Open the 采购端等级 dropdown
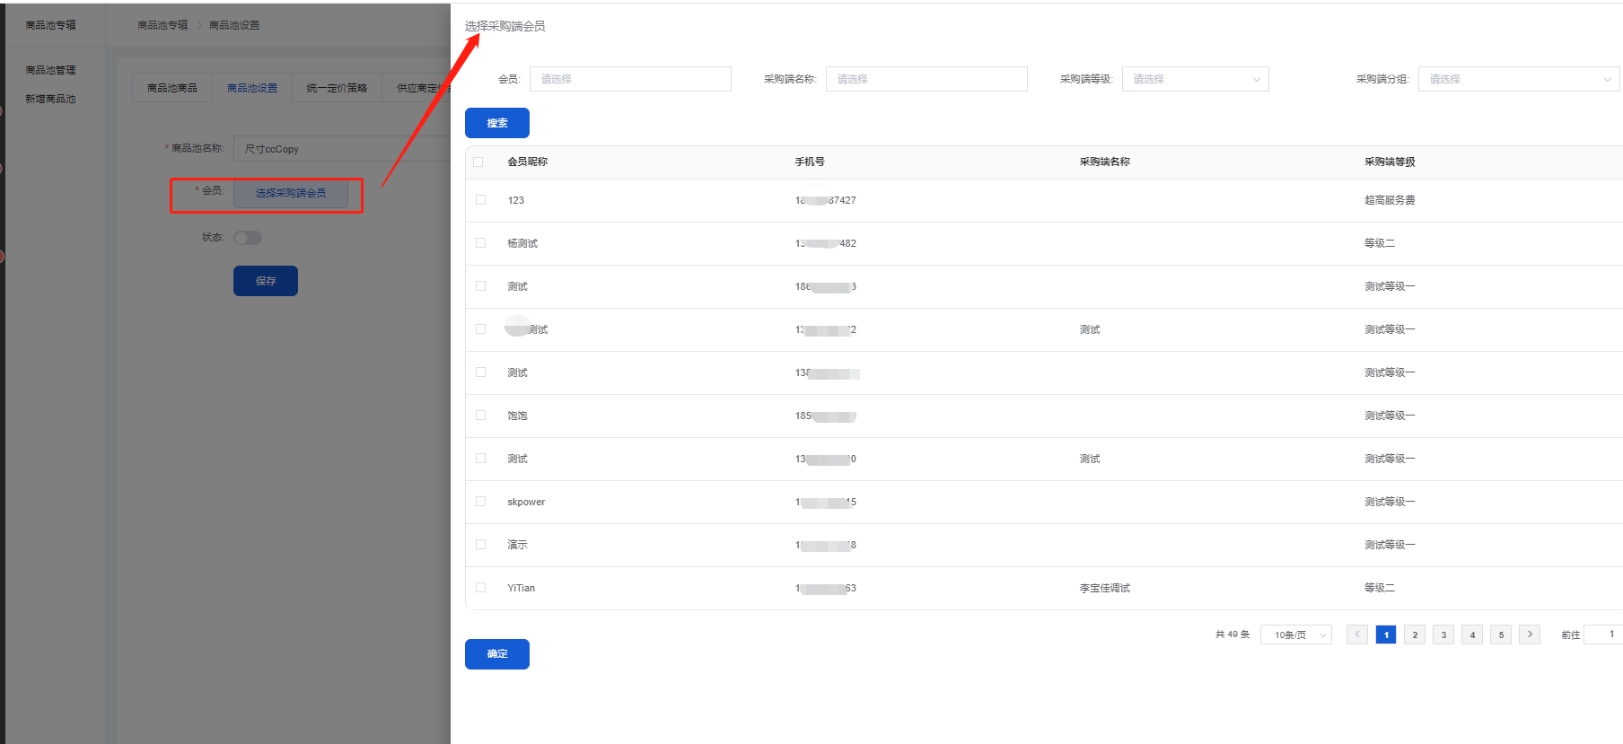This screenshot has height=744, width=1623. (x=1195, y=79)
